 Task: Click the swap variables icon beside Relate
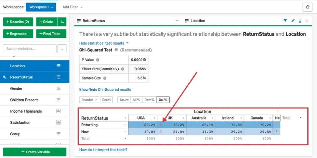pyautogui.click(x=62, y=22)
